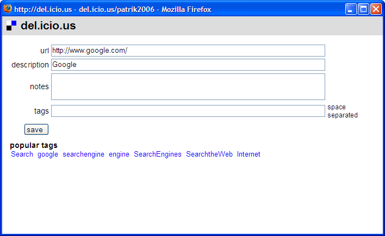Image resolution: width=385 pixels, height=236 pixels.
Task: Add the google popular tag
Action: point(48,154)
